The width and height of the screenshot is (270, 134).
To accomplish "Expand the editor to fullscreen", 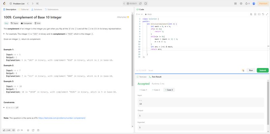I will (267, 14).
